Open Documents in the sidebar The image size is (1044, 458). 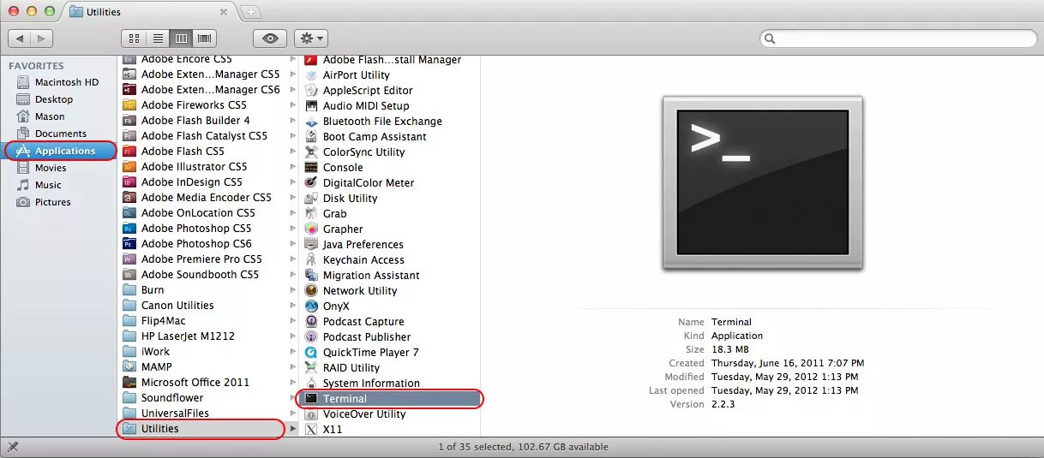coord(60,134)
